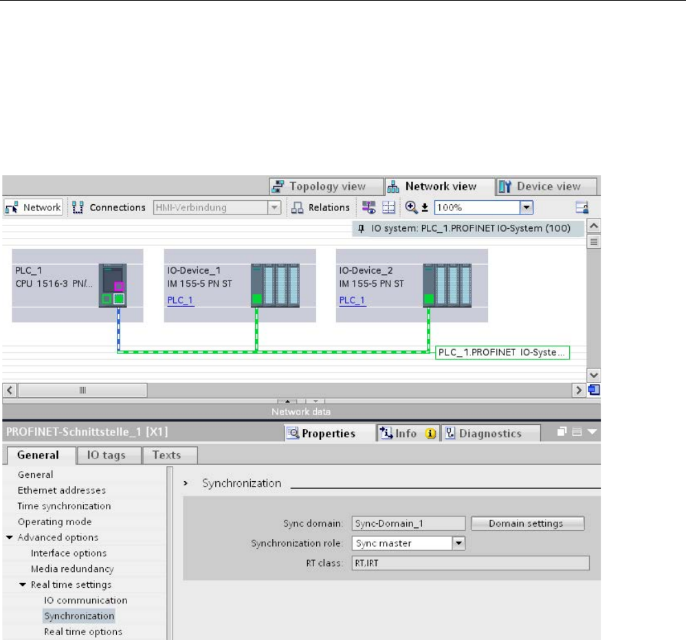This screenshot has height=640, width=686.
Task: Open the HMI-Verbindung connection type dropdown
Action: point(274,208)
